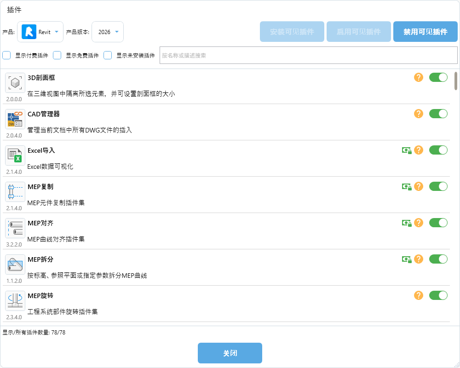Click the plugin list vertical scrollbar
Viewport: 460px width, 368px height.
pos(456,81)
